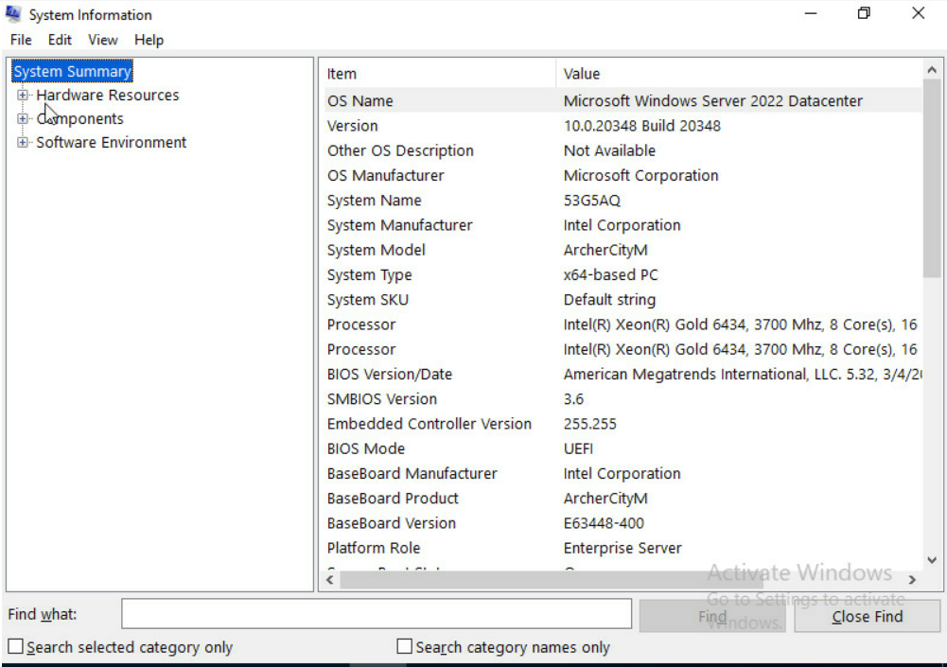
Task: Click the 53G5AQ system name value
Action: [x=592, y=200]
